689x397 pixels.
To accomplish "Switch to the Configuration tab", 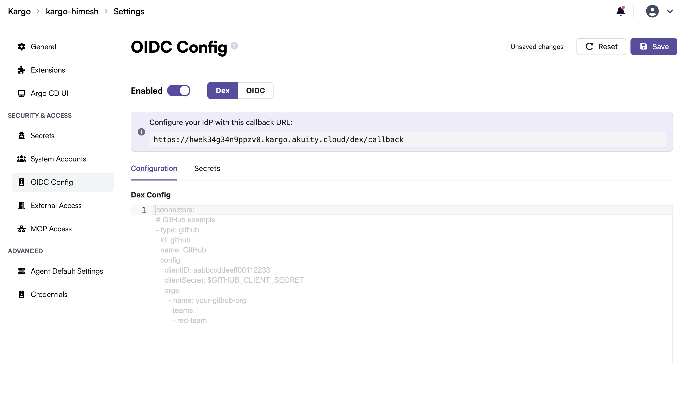I will point(154,169).
